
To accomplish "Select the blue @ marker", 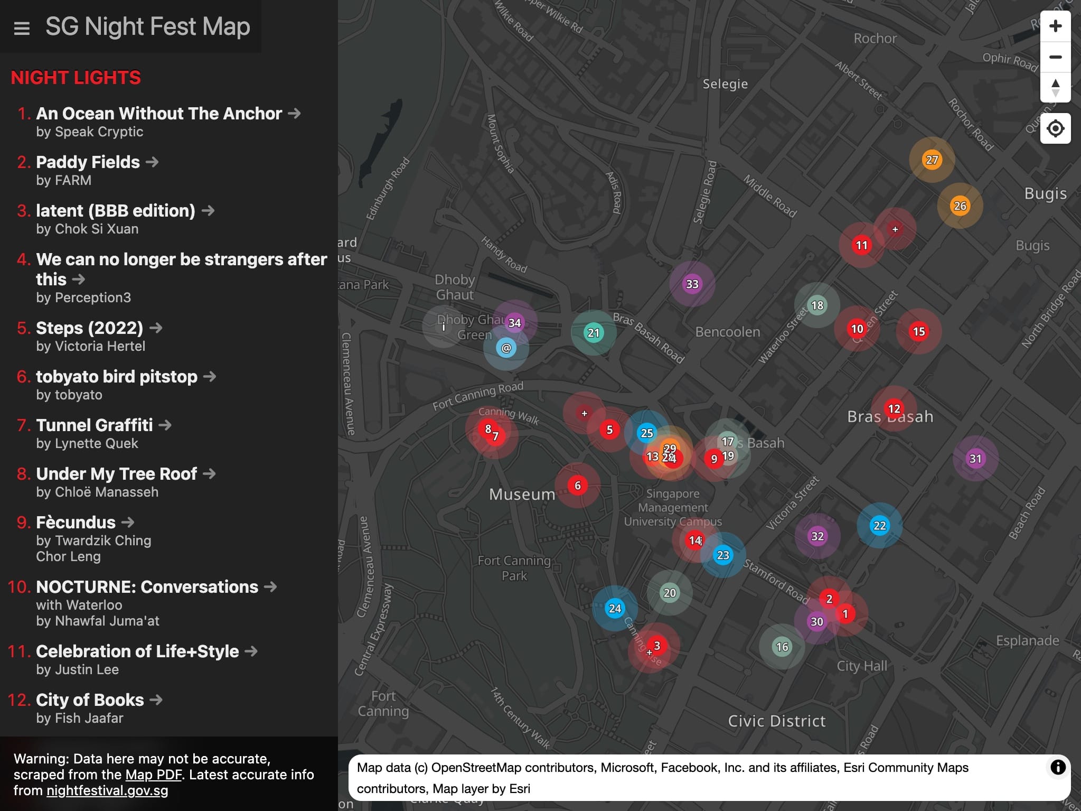I will pos(506,348).
